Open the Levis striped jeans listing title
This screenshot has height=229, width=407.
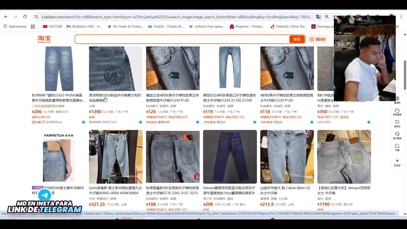tap(115, 191)
